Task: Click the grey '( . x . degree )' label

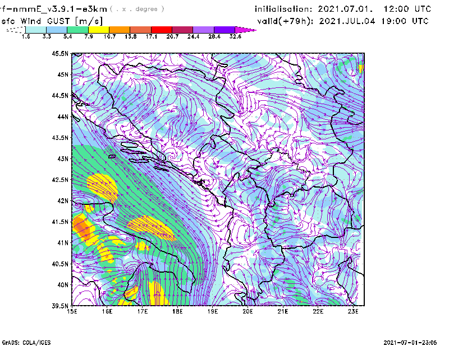Action: 137,9
